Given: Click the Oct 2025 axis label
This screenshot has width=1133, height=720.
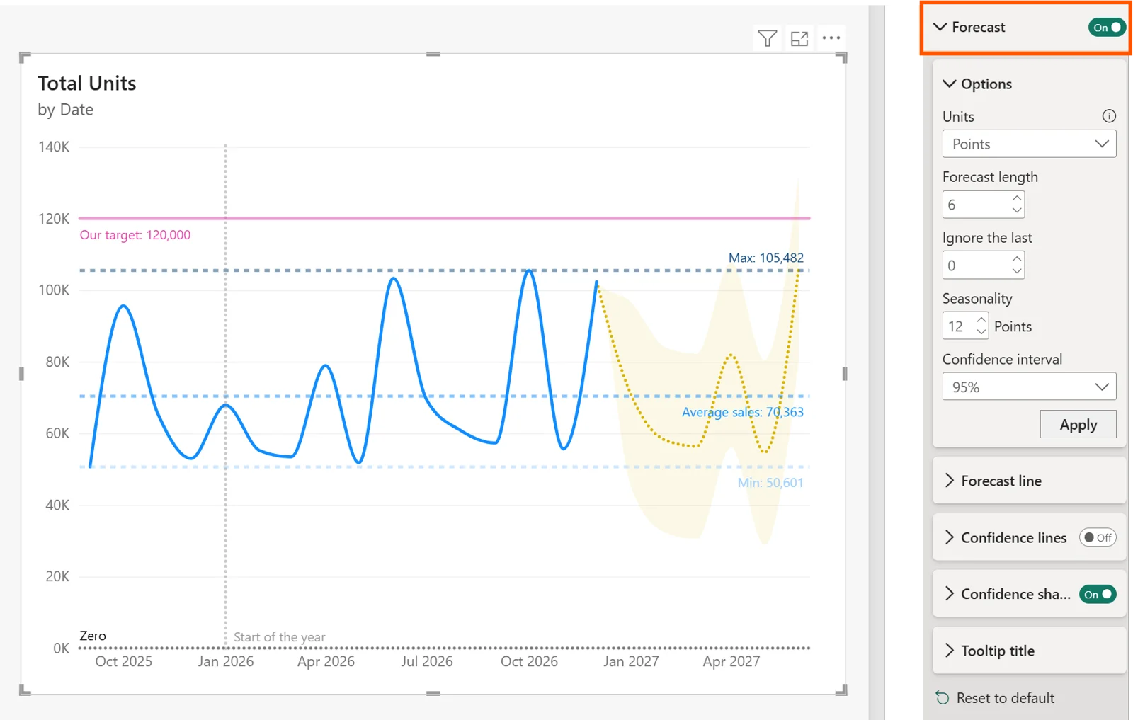Looking at the screenshot, I should pyautogui.click(x=123, y=661).
